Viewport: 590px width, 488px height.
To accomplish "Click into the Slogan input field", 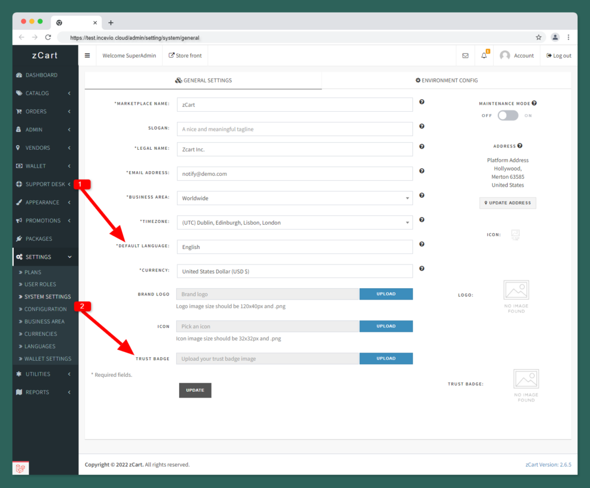I will coord(294,129).
